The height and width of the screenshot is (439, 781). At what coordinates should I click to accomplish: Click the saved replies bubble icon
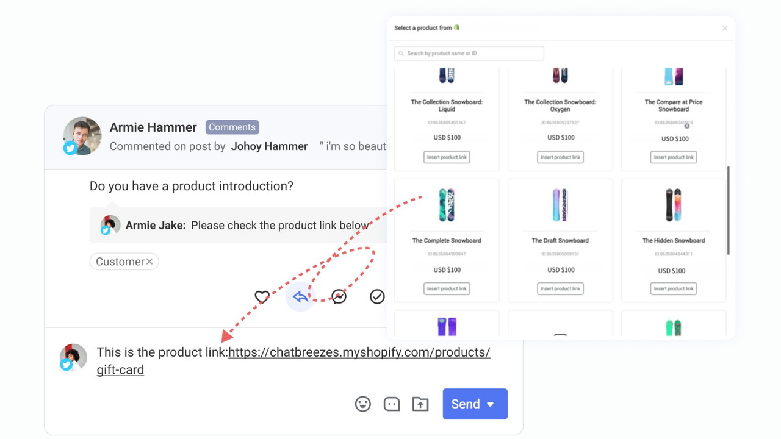click(x=392, y=404)
